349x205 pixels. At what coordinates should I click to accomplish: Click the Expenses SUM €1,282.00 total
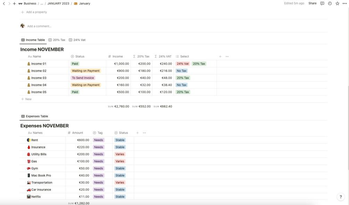click(x=79, y=203)
